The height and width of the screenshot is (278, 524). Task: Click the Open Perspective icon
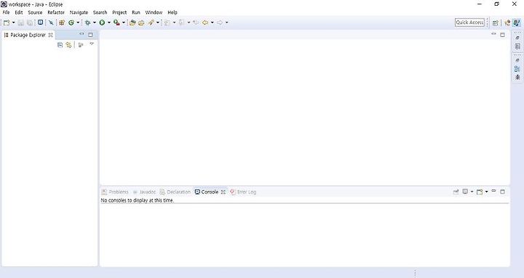(x=496, y=23)
